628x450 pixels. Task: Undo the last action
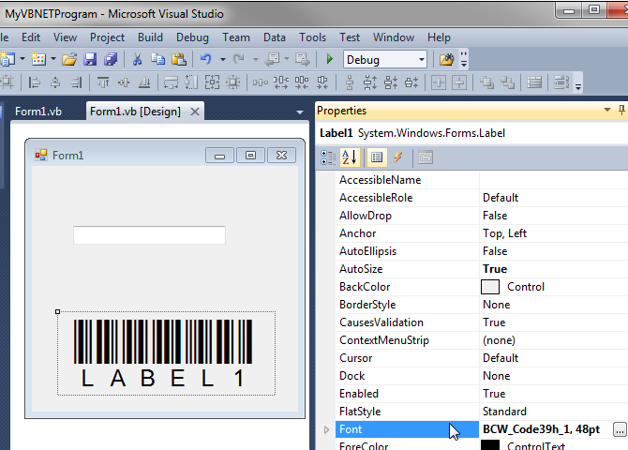coord(206,59)
